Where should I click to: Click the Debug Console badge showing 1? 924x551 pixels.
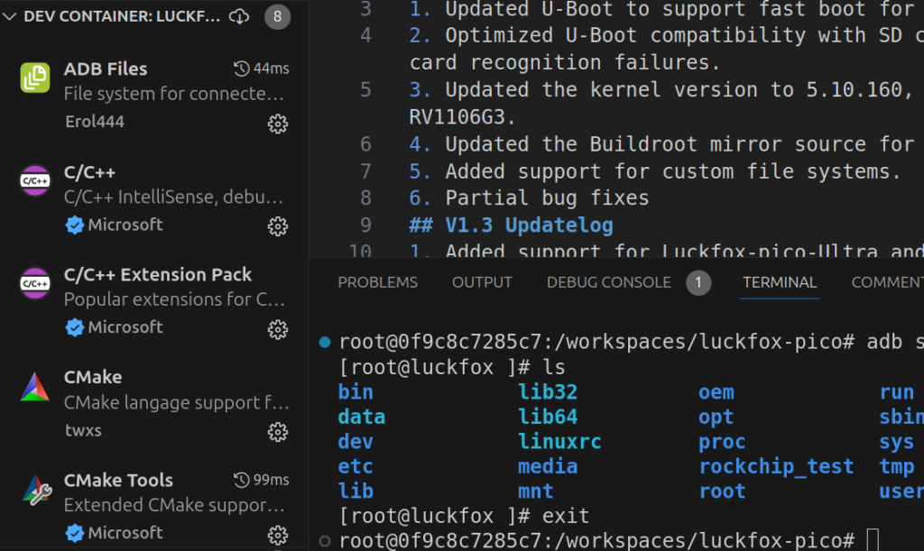pos(698,283)
